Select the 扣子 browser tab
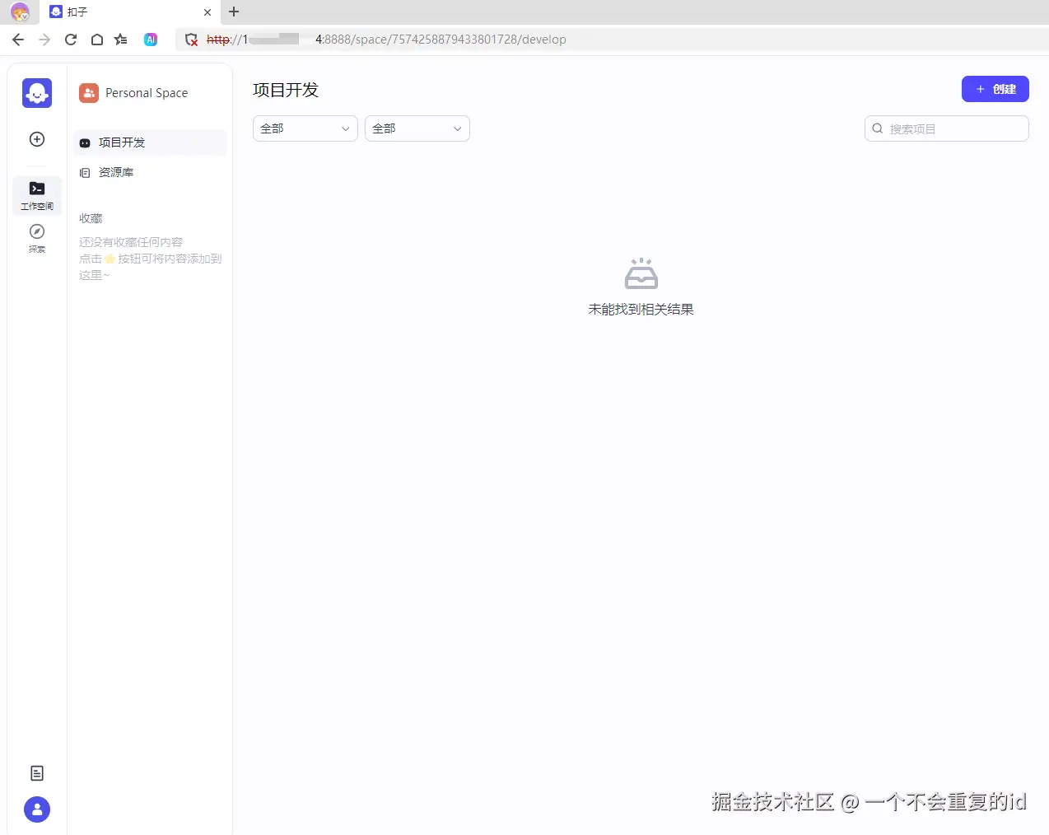1049x835 pixels. point(130,12)
